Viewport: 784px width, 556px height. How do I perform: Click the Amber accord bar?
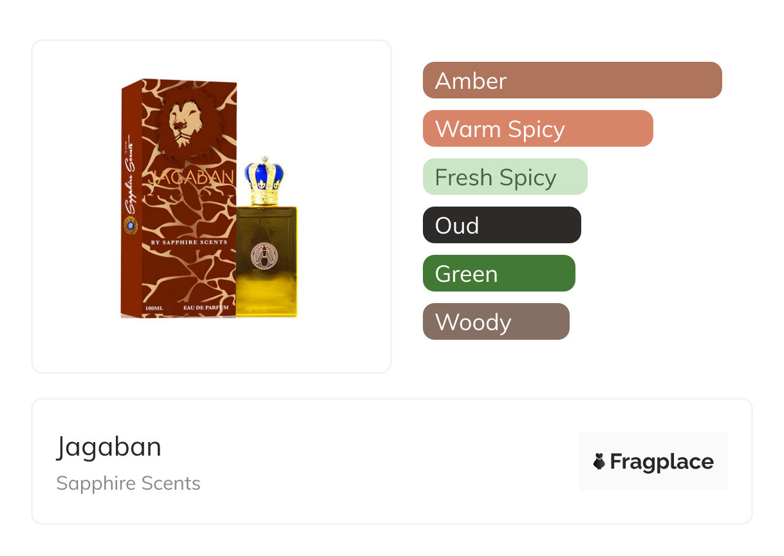coord(572,80)
